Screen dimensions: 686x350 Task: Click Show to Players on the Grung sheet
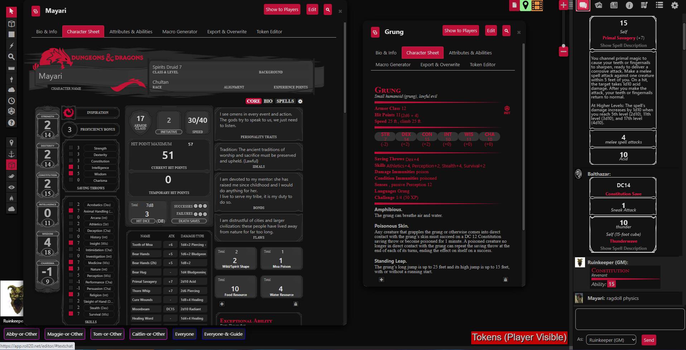click(x=460, y=30)
